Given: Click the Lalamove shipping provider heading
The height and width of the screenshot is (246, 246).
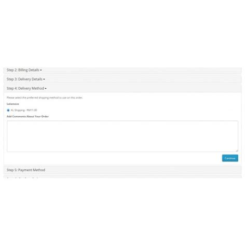Looking at the screenshot, I should pyautogui.click(x=13, y=104).
